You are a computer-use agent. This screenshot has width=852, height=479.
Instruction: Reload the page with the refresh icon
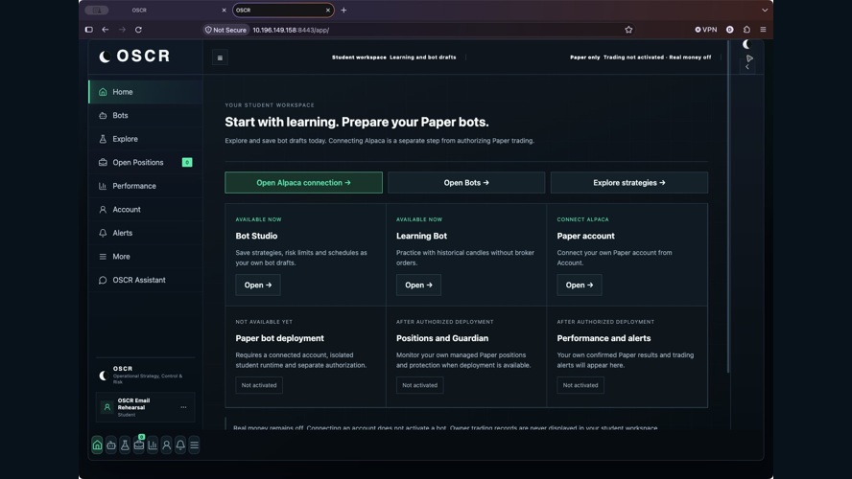point(138,30)
